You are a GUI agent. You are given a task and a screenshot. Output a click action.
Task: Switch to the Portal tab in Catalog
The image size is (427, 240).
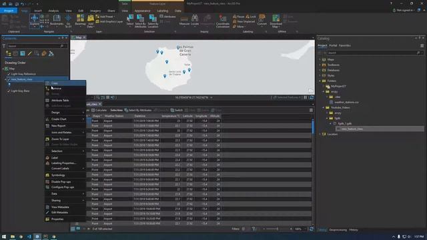coord(333,45)
